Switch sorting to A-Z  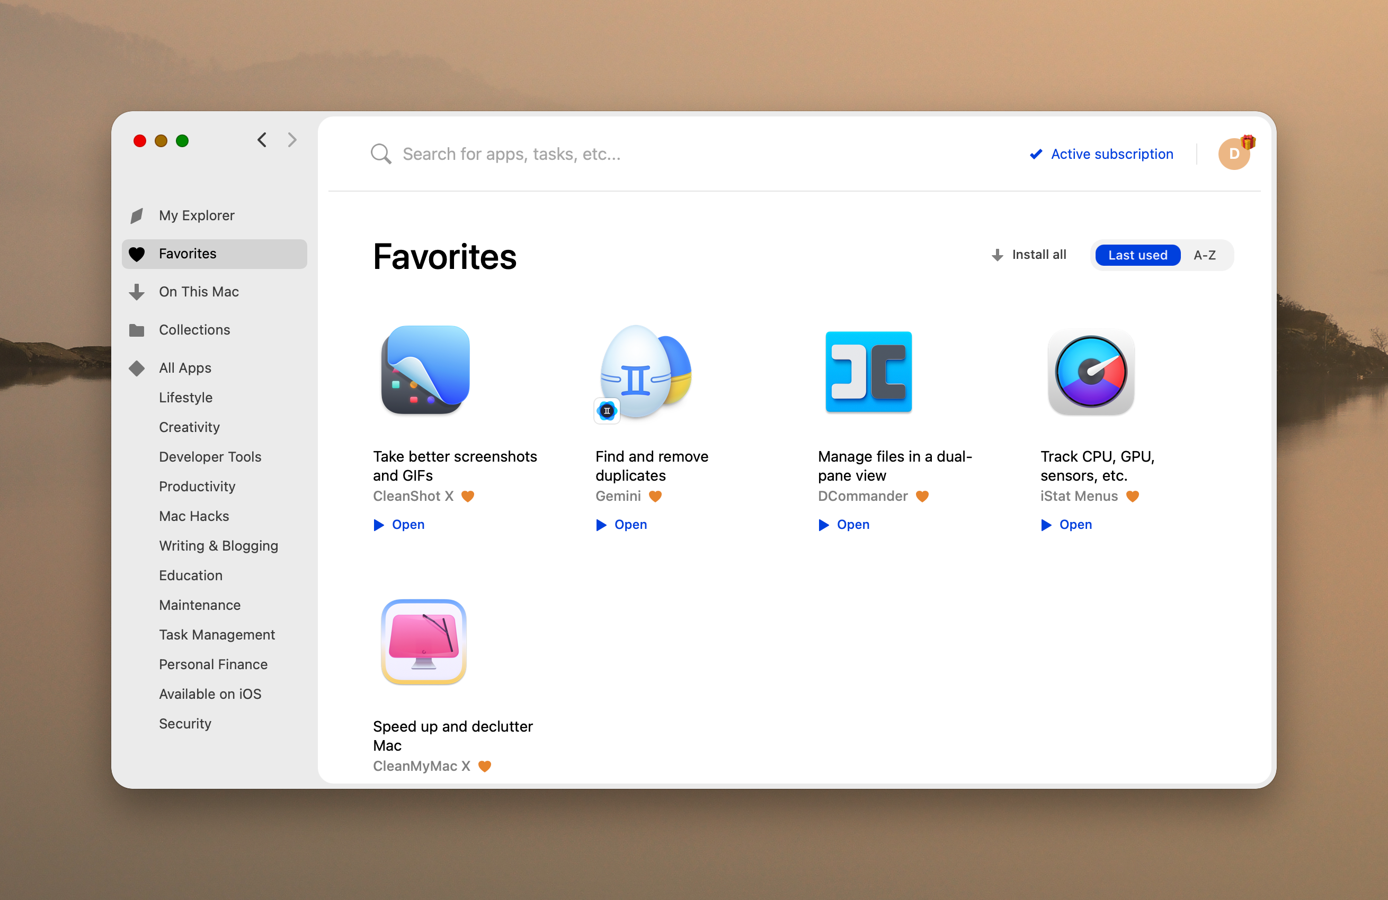click(1204, 255)
